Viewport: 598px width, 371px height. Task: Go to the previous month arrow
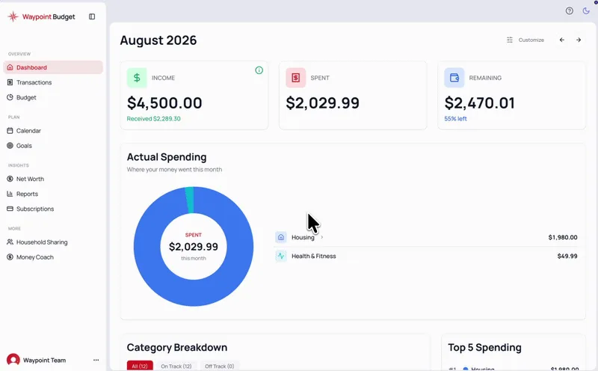click(562, 40)
